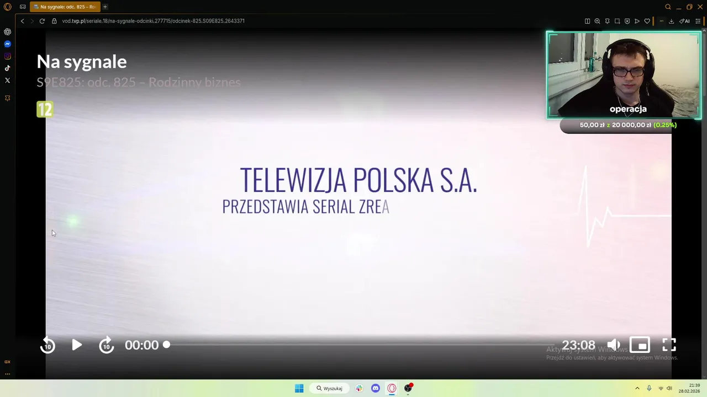View site security padlock info
The image size is (707, 397).
pos(54,21)
